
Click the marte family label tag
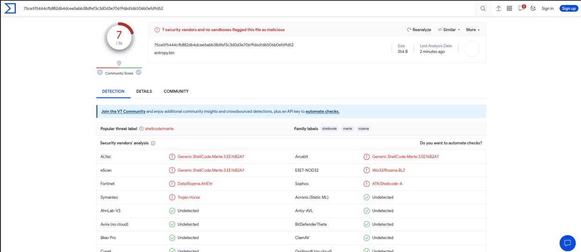[347, 129]
